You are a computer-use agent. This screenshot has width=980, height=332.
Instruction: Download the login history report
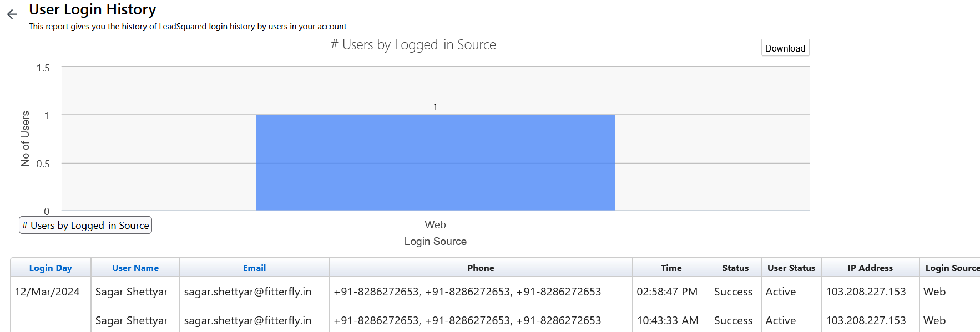[785, 48]
